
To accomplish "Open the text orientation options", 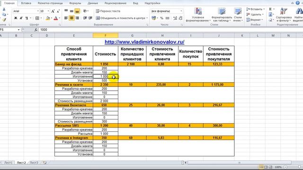I will point(85,11).
